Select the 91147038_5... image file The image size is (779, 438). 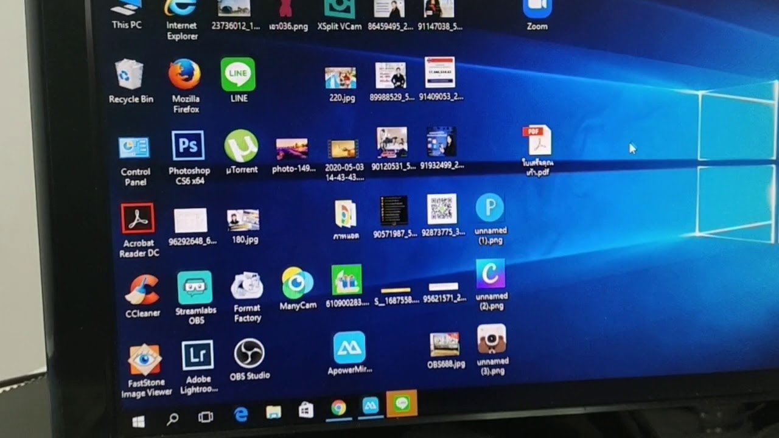point(439,16)
